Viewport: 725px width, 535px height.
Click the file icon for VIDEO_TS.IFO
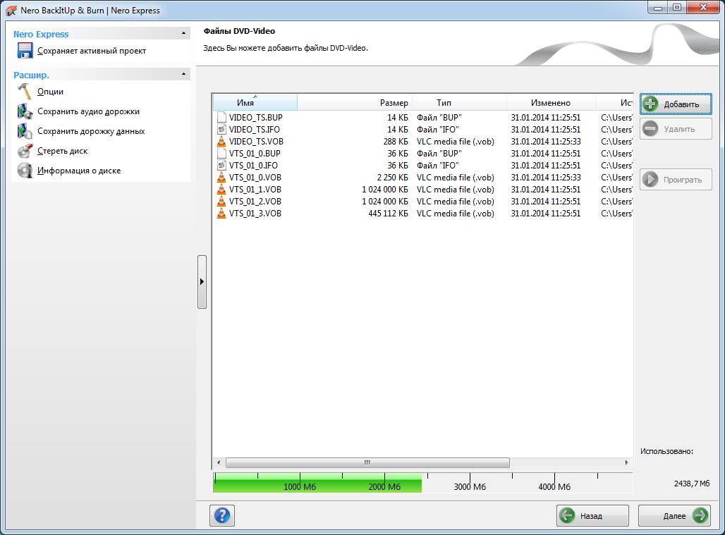(x=222, y=130)
